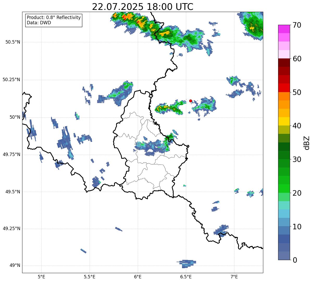Pick the bright red colorbar segment above 50
This screenshot has height=282, width=313.
[284, 88]
